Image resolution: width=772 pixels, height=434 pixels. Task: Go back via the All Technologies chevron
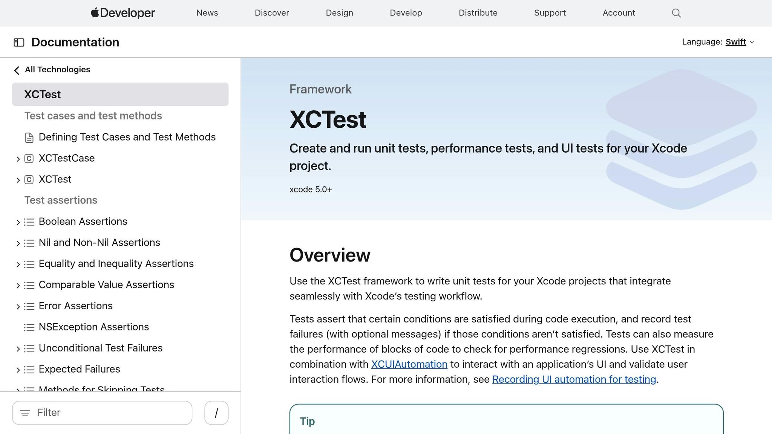click(x=17, y=70)
